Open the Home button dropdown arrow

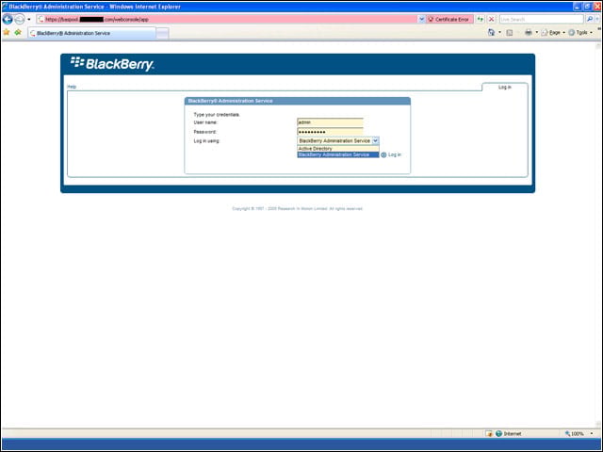click(x=499, y=33)
